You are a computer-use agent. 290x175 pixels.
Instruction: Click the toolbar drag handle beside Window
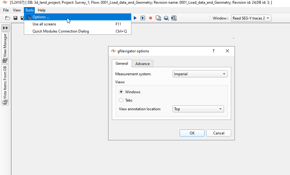click(210, 18)
